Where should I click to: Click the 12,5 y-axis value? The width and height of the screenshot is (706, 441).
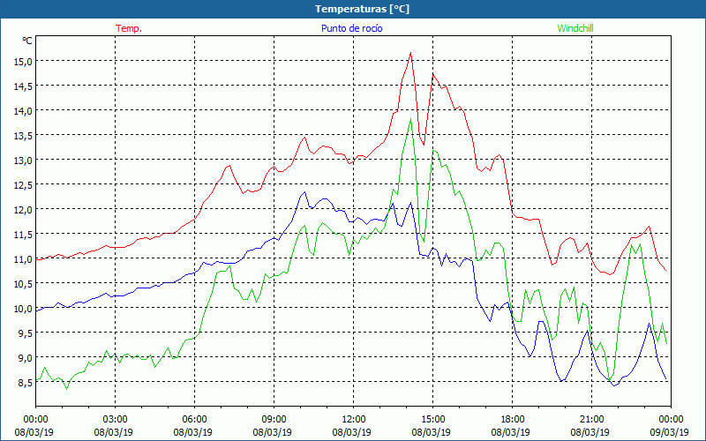23,185
